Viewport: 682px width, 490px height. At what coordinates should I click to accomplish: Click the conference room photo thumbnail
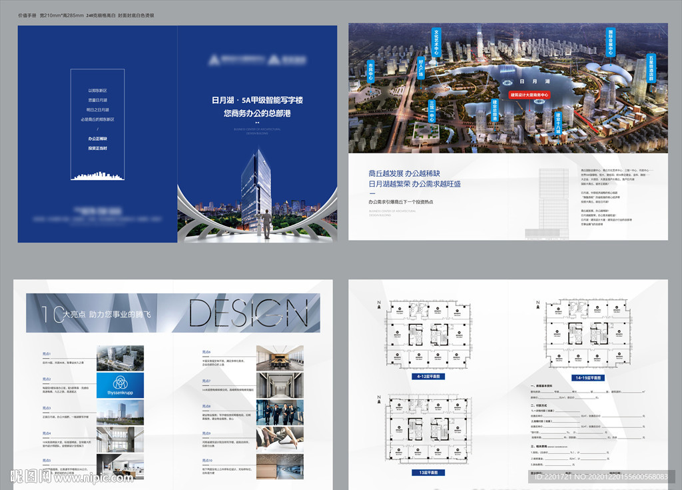tap(280, 358)
